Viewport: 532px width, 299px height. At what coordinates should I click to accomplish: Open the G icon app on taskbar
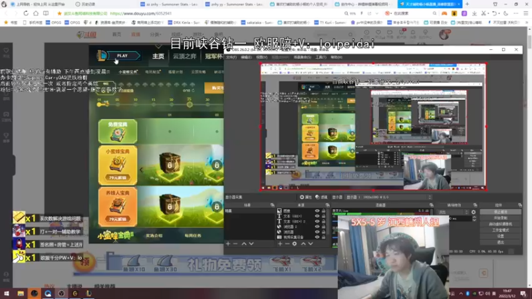(75, 294)
